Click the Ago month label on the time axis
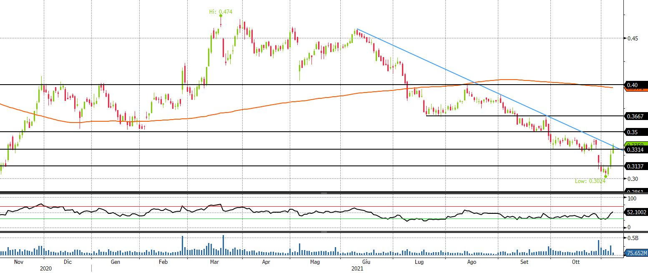648x273 pixels. tap(472, 262)
